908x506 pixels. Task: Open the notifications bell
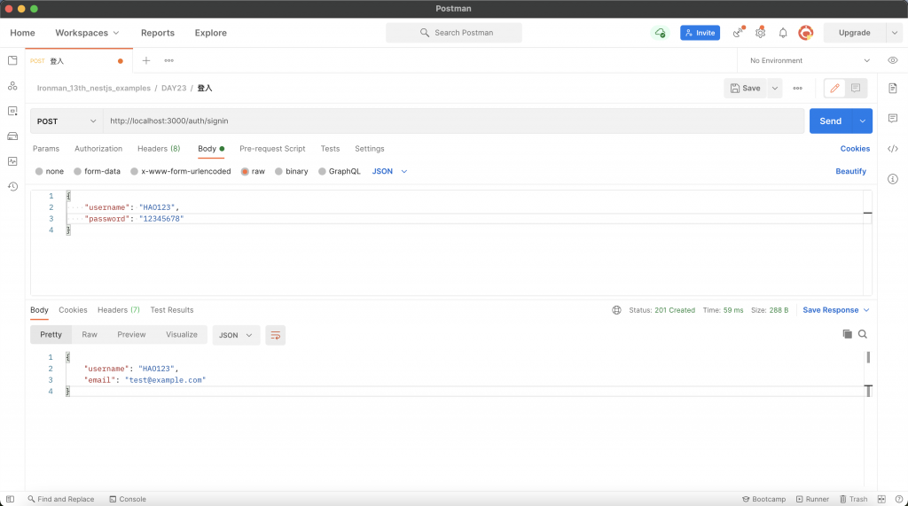coord(783,33)
